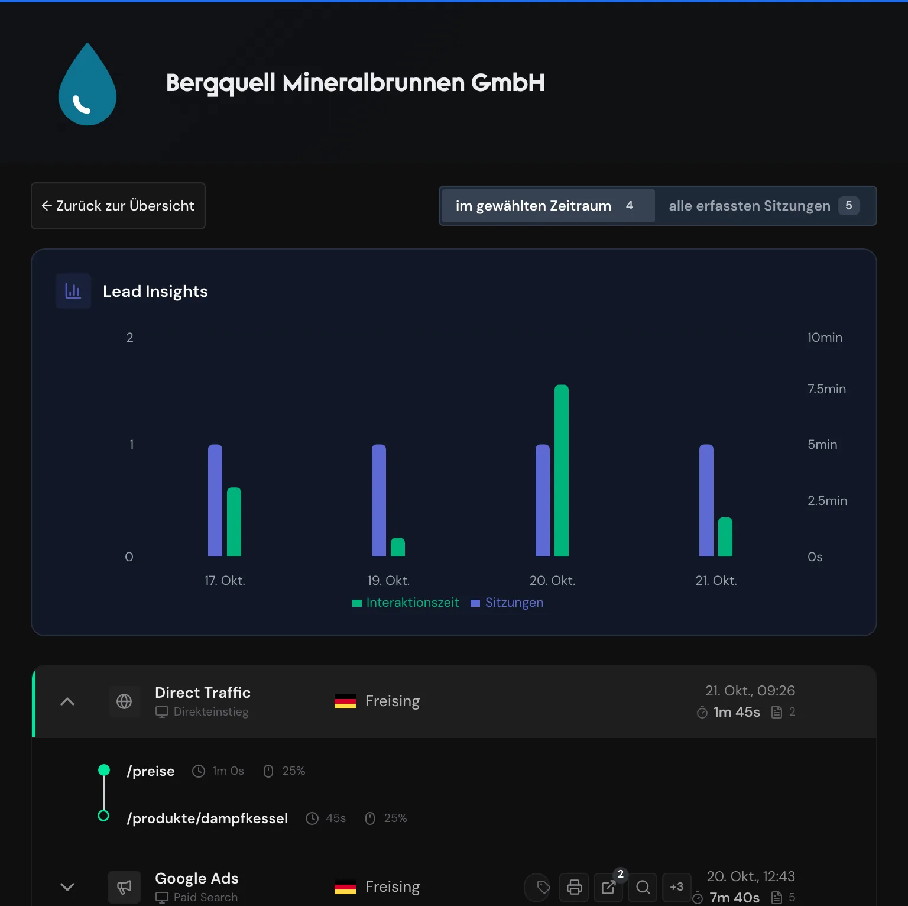Click the timestamp 21. Okt., 09:26
This screenshot has width=908, height=906.
click(x=750, y=691)
